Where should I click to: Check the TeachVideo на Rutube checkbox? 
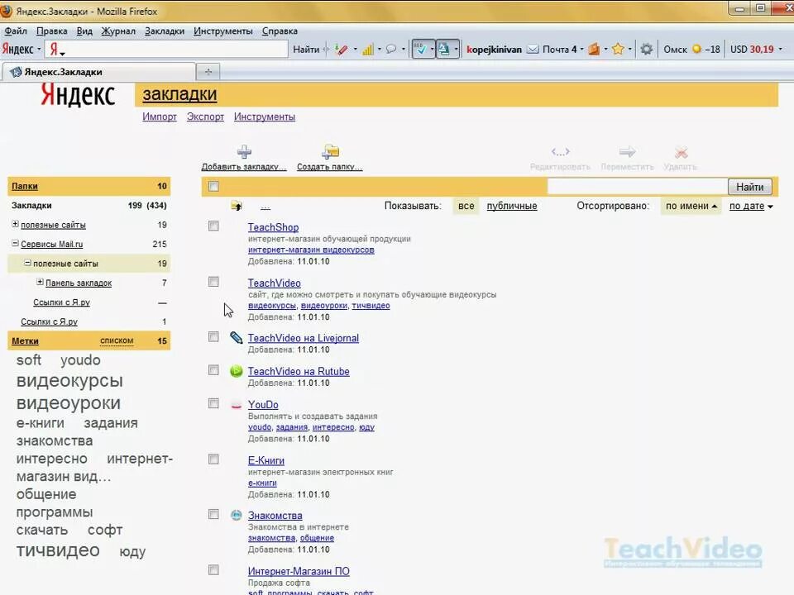213,370
